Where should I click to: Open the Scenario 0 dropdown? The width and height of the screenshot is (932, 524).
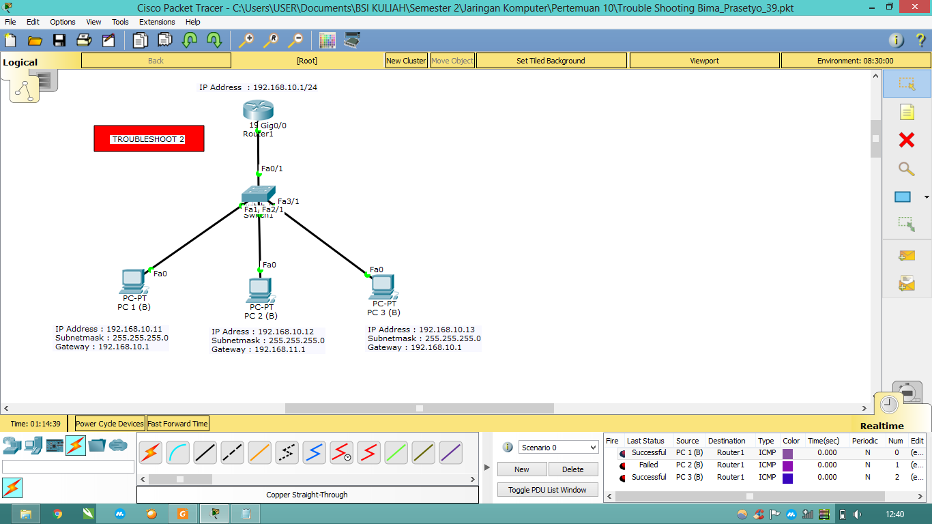click(x=558, y=448)
